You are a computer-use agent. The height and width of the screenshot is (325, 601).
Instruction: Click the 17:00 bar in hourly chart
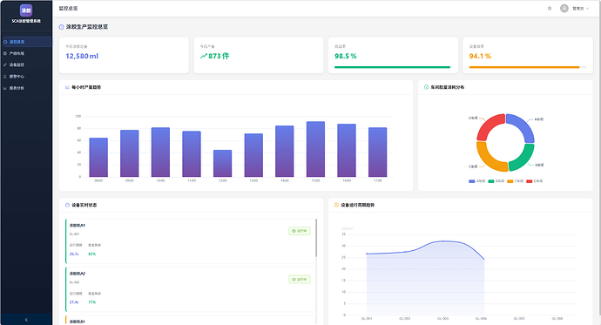pyautogui.click(x=377, y=152)
